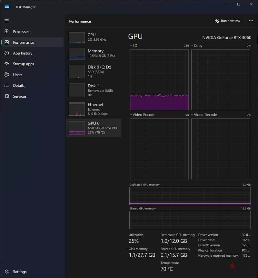Screen dimensions: 258x278
Task: Click the 1.0/12.0 GB dedicated memory value
Action: point(174,241)
